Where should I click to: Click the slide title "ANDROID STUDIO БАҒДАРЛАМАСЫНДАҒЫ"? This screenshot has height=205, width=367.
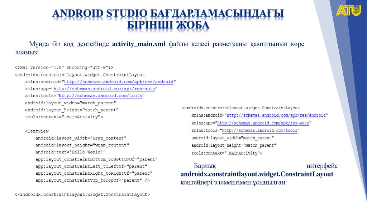[168, 13]
